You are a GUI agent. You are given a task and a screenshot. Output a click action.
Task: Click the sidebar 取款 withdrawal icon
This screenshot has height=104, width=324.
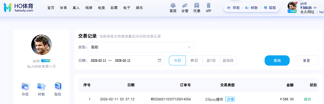58,86
